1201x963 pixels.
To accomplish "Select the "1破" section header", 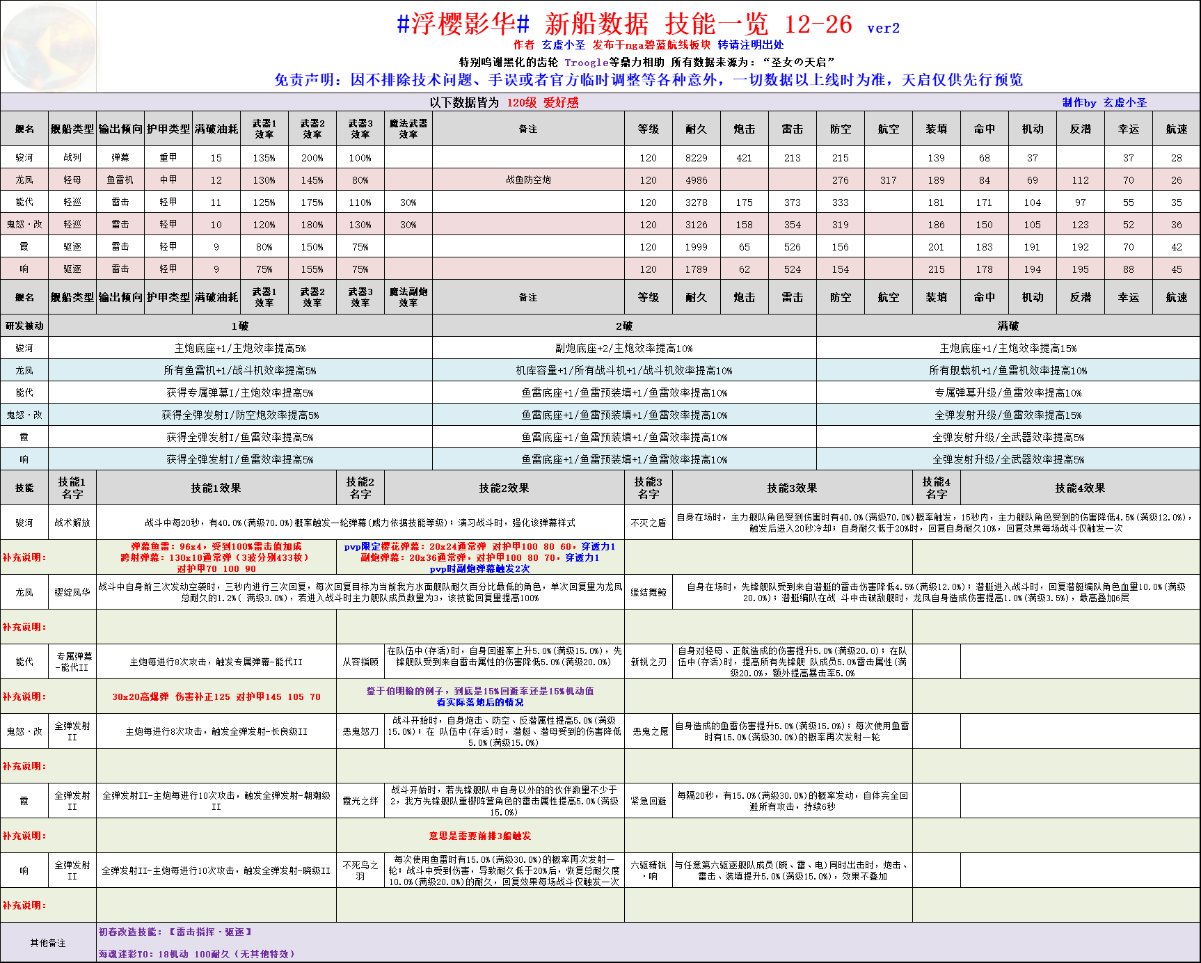I will [240, 326].
